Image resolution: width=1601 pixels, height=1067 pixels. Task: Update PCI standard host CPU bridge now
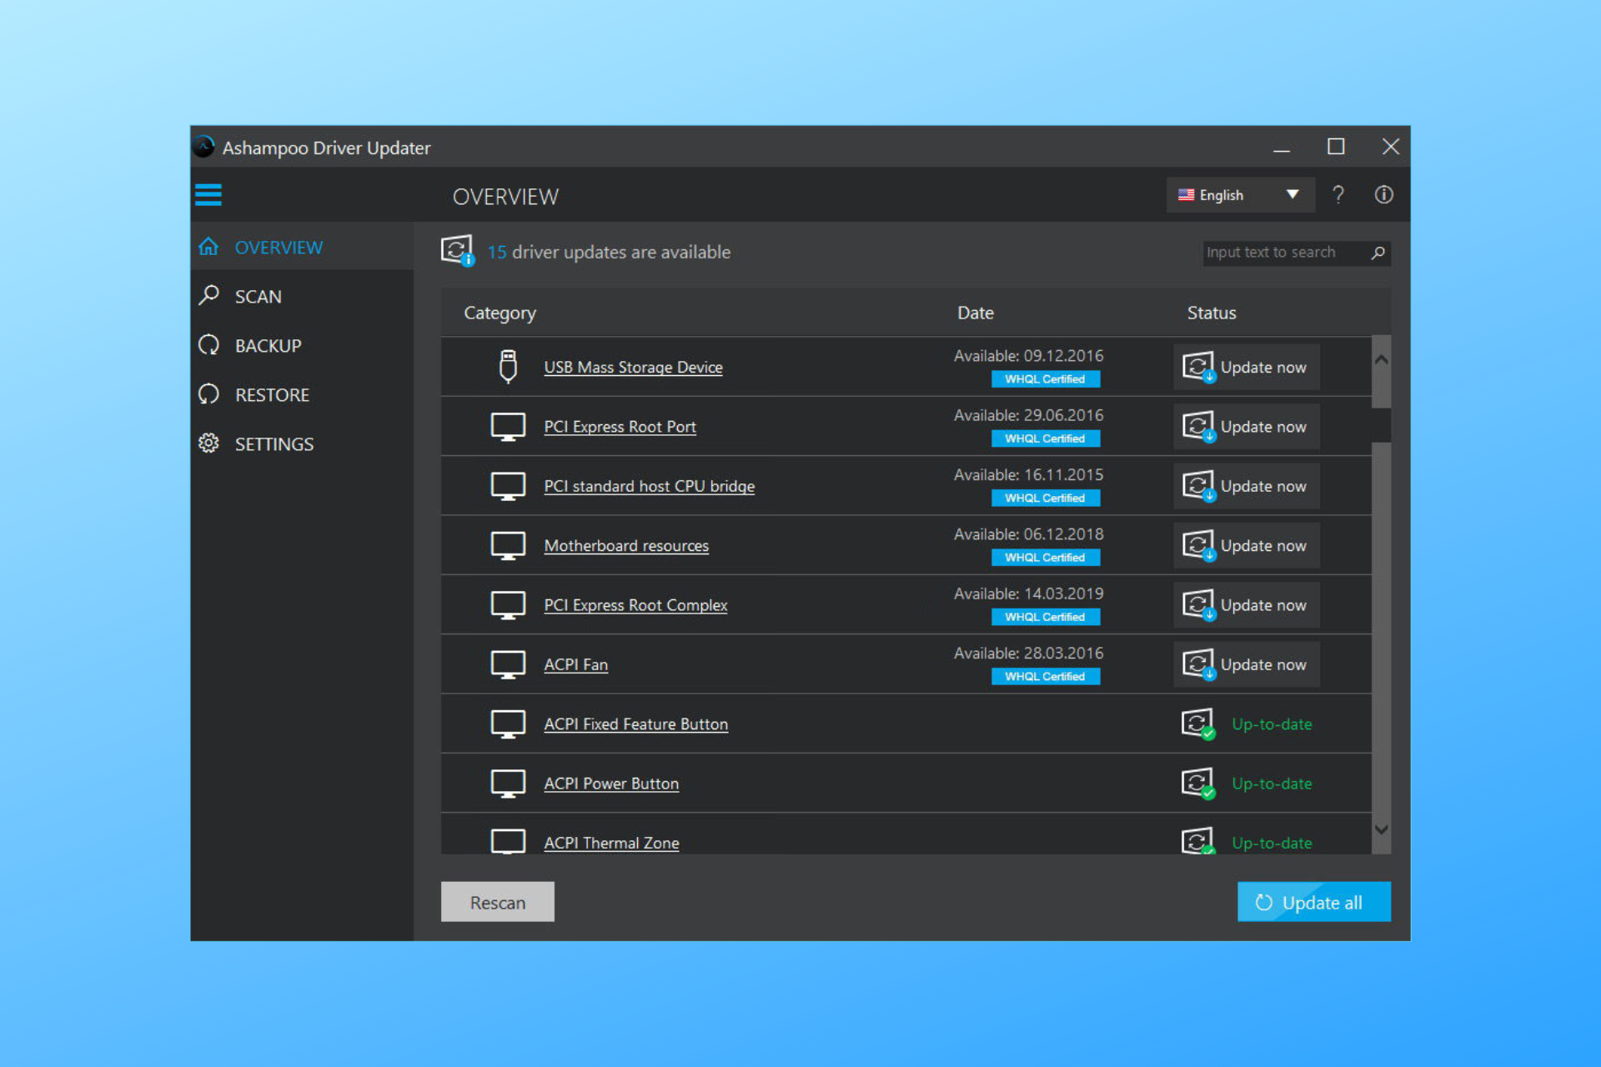click(1247, 486)
